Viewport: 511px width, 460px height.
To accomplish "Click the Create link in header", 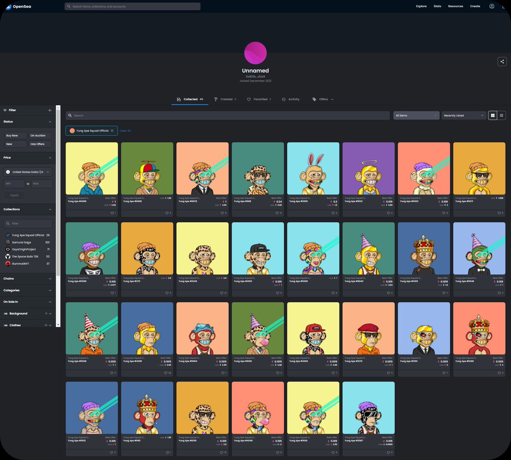I will pos(475,6).
